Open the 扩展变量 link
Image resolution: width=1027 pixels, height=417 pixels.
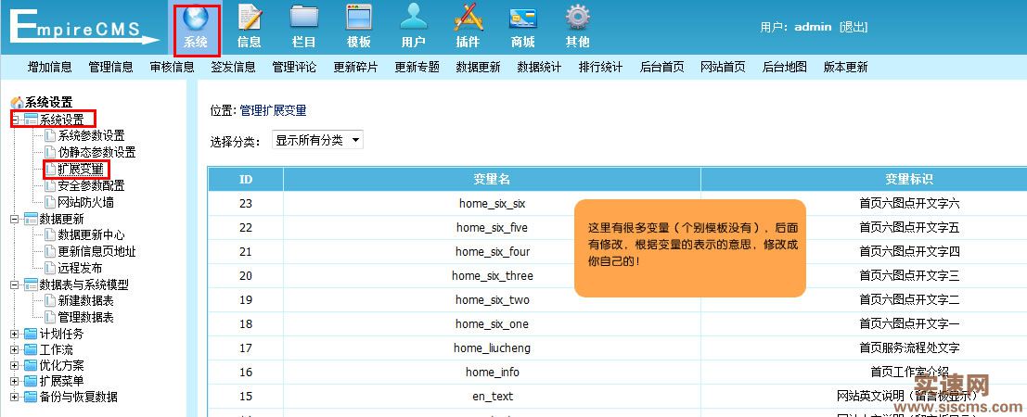point(81,170)
